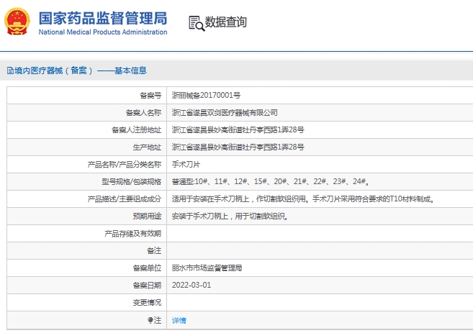Click the 备案人名称 label
The height and width of the screenshot is (333, 473).
[x=143, y=113]
